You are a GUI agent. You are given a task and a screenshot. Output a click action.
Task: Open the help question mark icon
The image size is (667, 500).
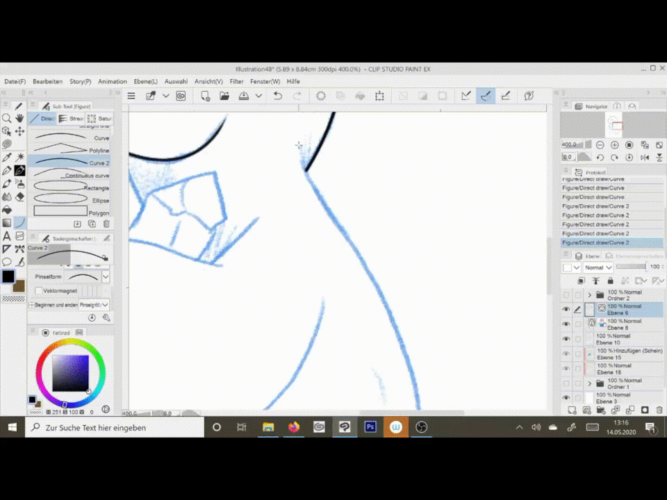[x=529, y=96]
